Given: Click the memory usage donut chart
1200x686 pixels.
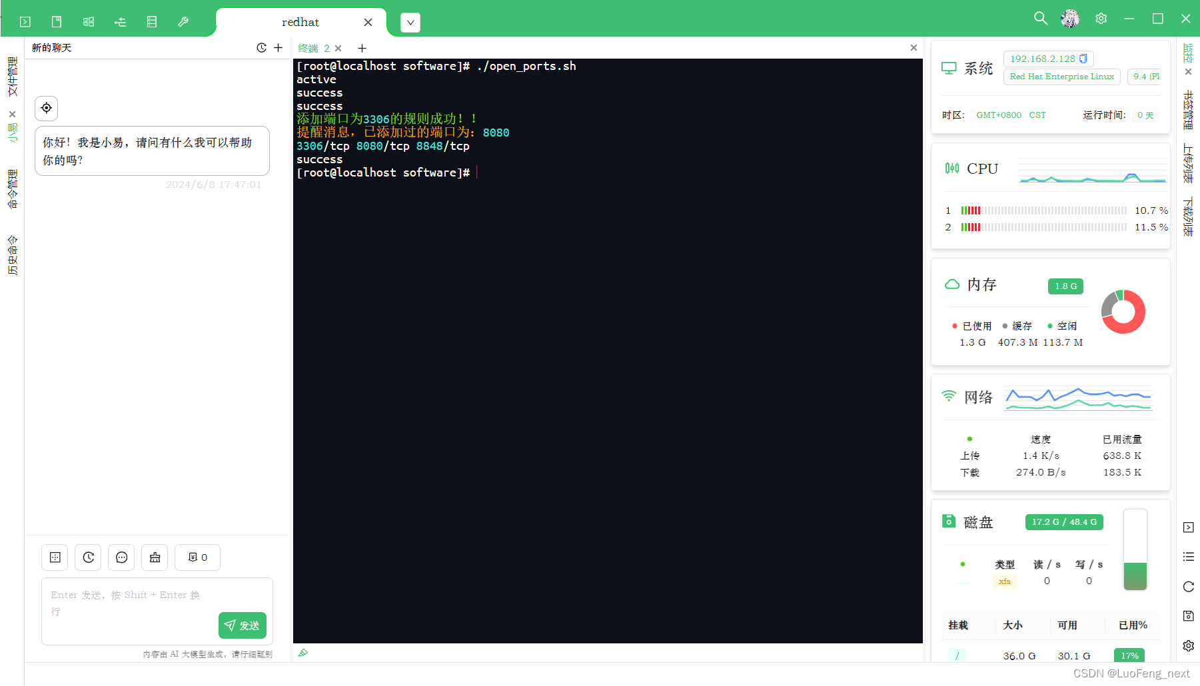Looking at the screenshot, I should click(1123, 312).
